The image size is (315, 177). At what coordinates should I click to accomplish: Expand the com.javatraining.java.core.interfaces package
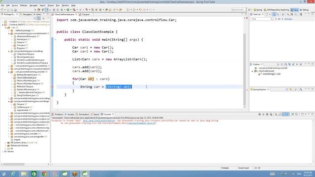9,66
